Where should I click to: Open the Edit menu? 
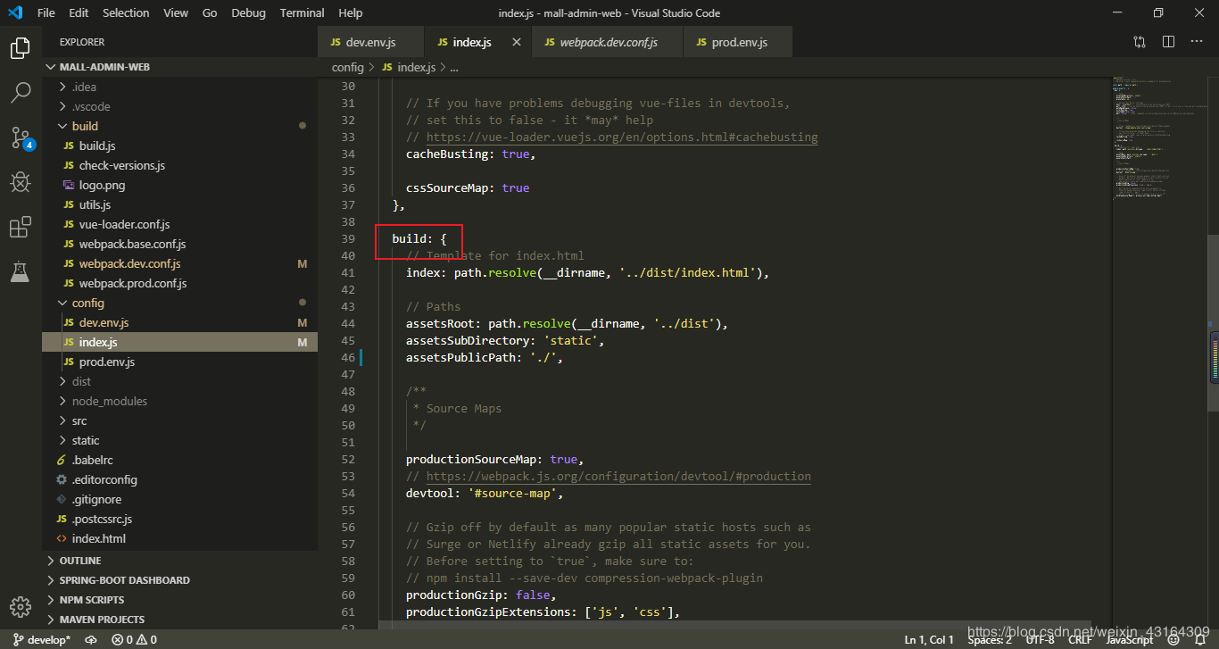(x=79, y=12)
